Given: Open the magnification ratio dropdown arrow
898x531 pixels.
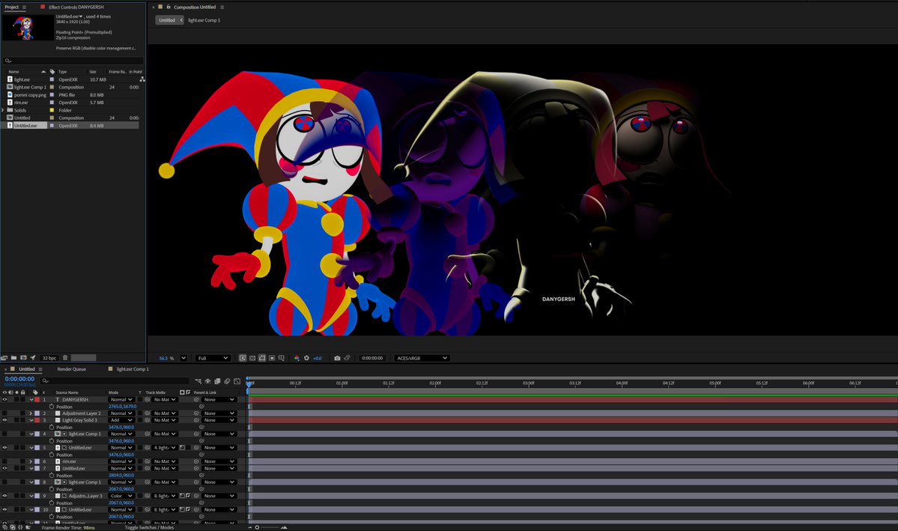Looking at the screenshot, I should click(x=183, y=358).
